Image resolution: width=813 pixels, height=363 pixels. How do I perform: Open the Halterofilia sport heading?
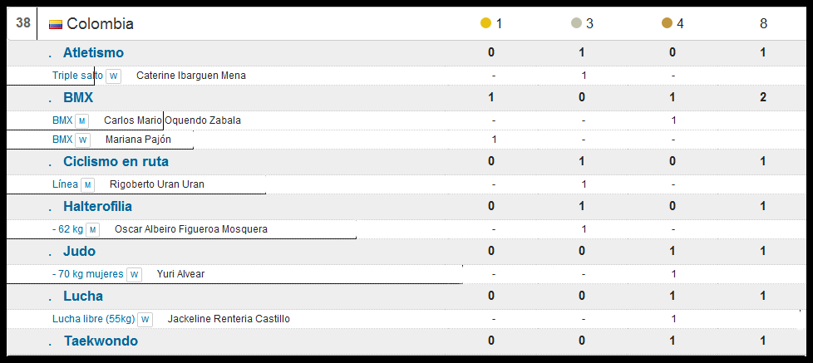pyautogui.click(x=96, y=206)
